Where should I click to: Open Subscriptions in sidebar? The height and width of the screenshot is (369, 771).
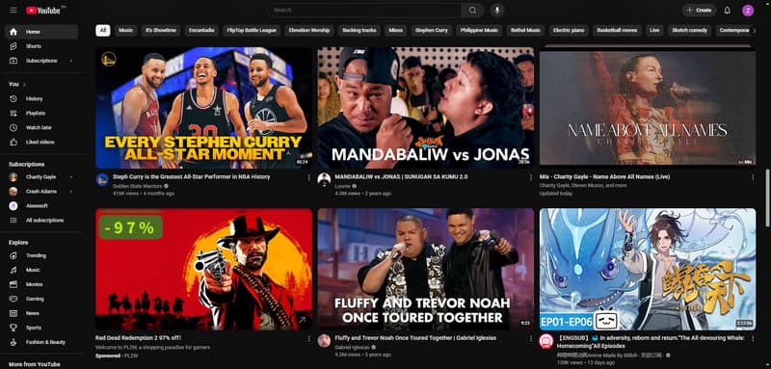click(41, 61)
